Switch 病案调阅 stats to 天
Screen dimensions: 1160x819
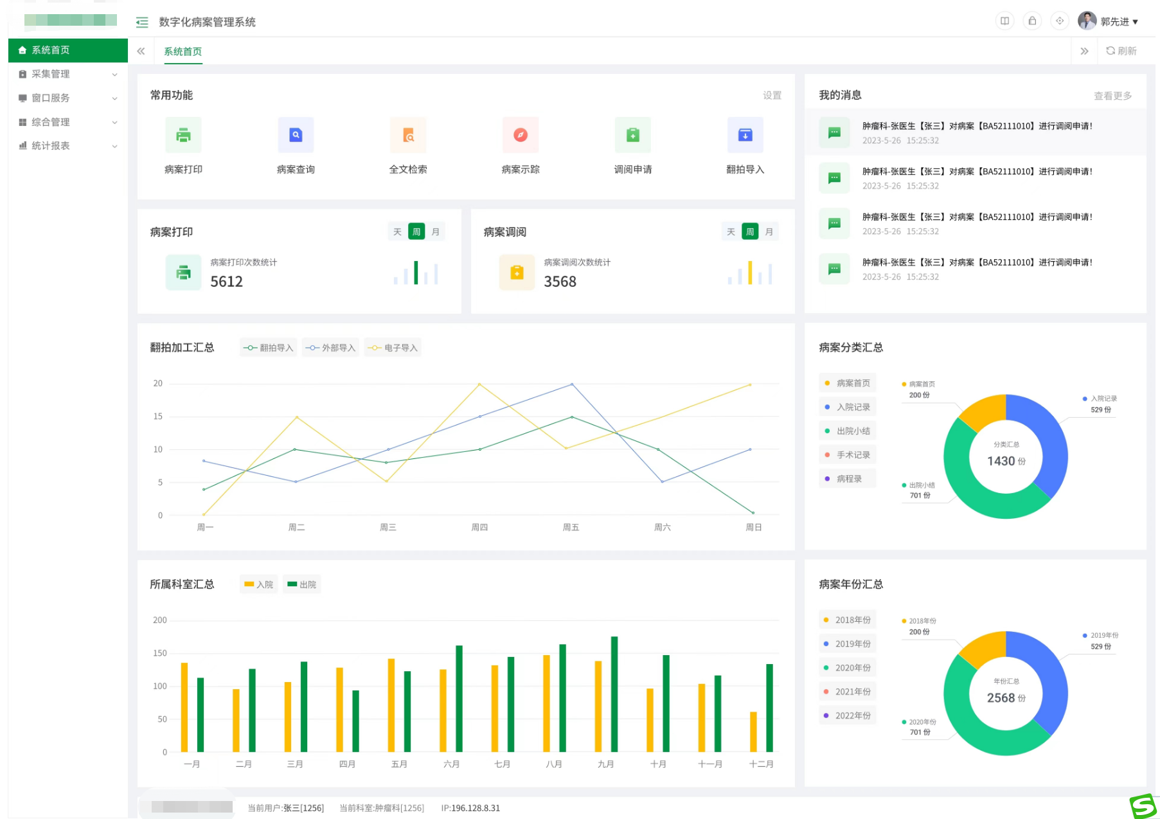tap(731, 231)
